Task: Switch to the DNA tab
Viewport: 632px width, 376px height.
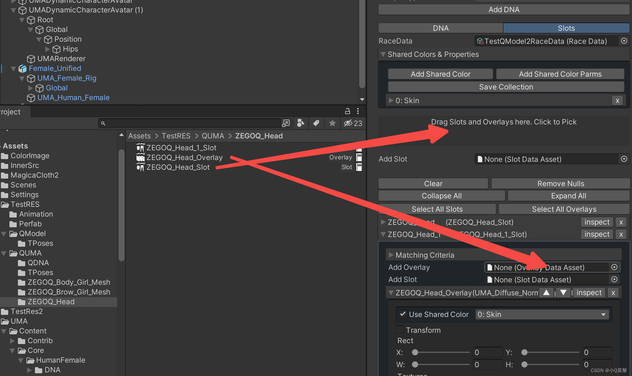Action: tap(441, 28)
